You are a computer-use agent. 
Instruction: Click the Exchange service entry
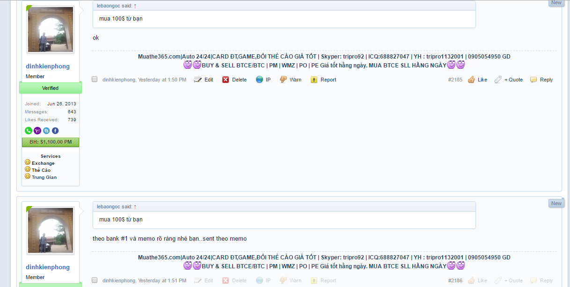tap(43, 163)
